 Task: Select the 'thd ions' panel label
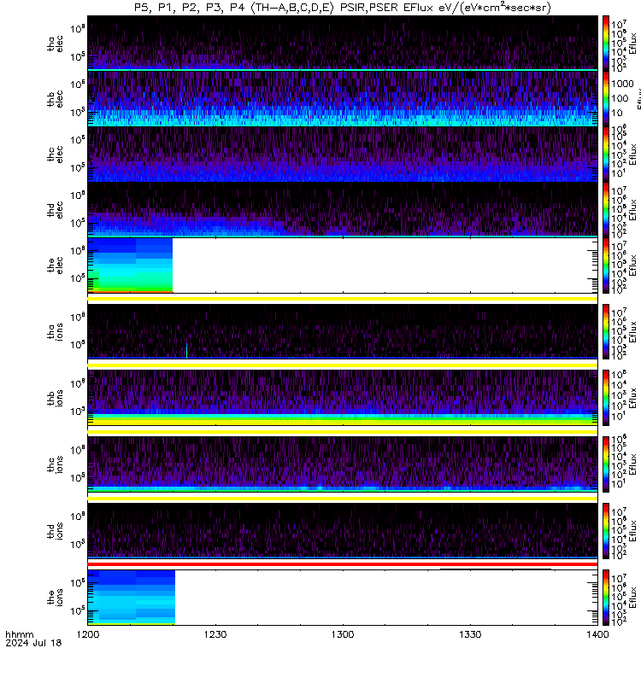(55, 531)
